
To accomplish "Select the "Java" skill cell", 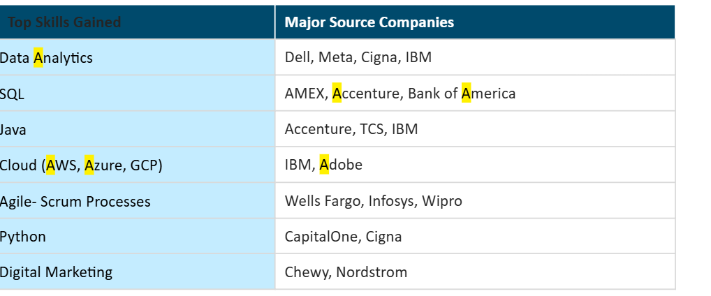I will pos(14,129).
